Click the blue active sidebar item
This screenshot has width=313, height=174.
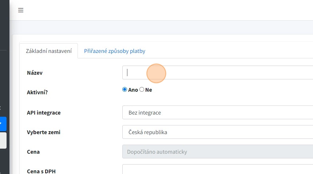click(x=3, y=124)
